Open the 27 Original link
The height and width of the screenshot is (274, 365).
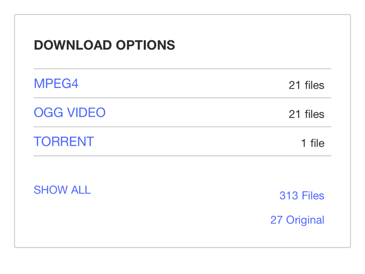click(297, 220)
